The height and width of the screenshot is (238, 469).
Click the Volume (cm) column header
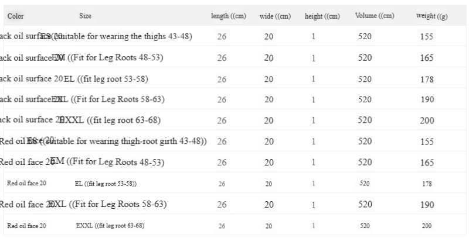373,16
